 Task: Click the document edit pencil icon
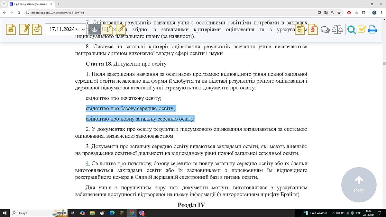pos(24,29)
